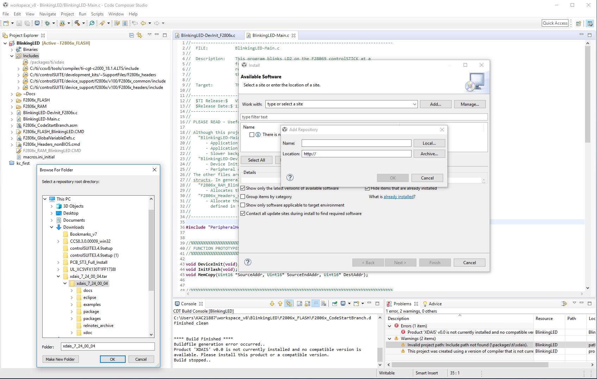Click the Debug bug icon in toolbar
597x379 pixels.
tap(47, 23)
